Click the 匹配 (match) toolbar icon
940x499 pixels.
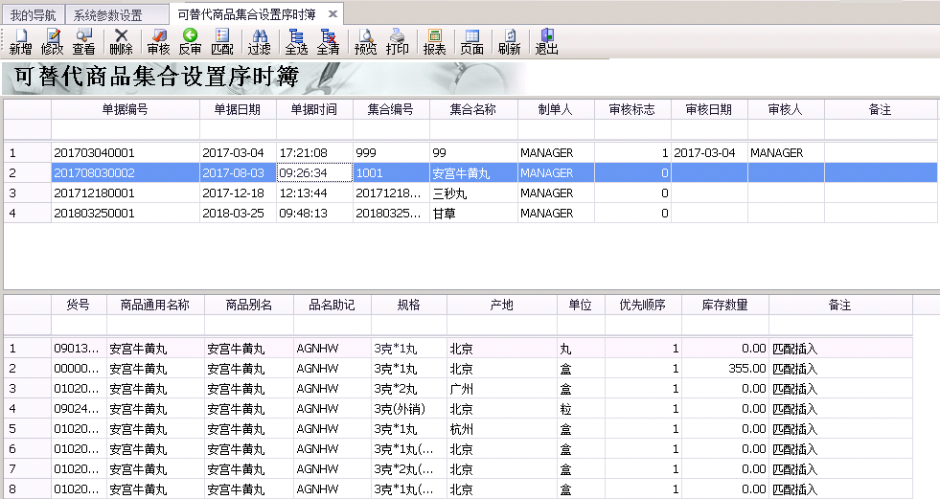click(x=221, y=42)
